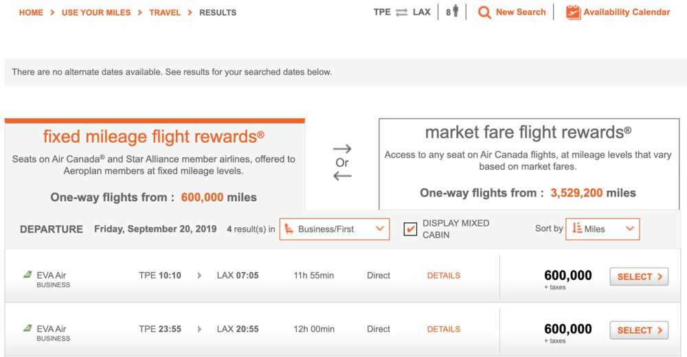Click the sort order icon beside Miles
This screenshot has width=687, height=357.
pos(576,229)
